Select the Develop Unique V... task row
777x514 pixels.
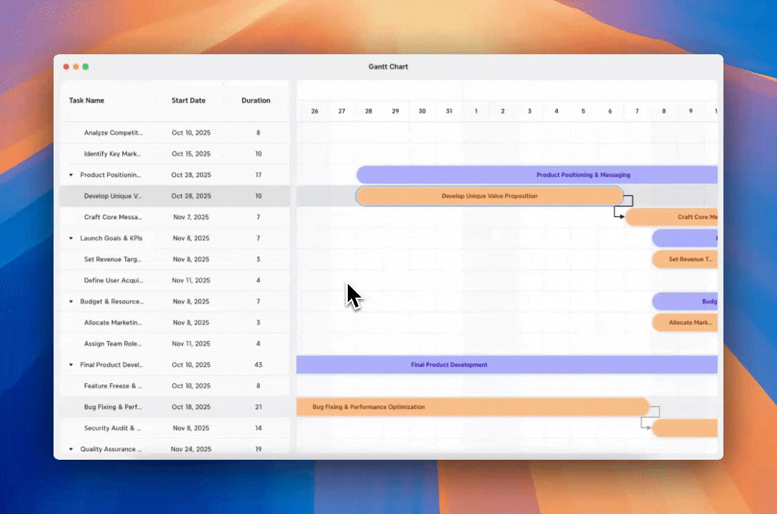pos(174,196)
